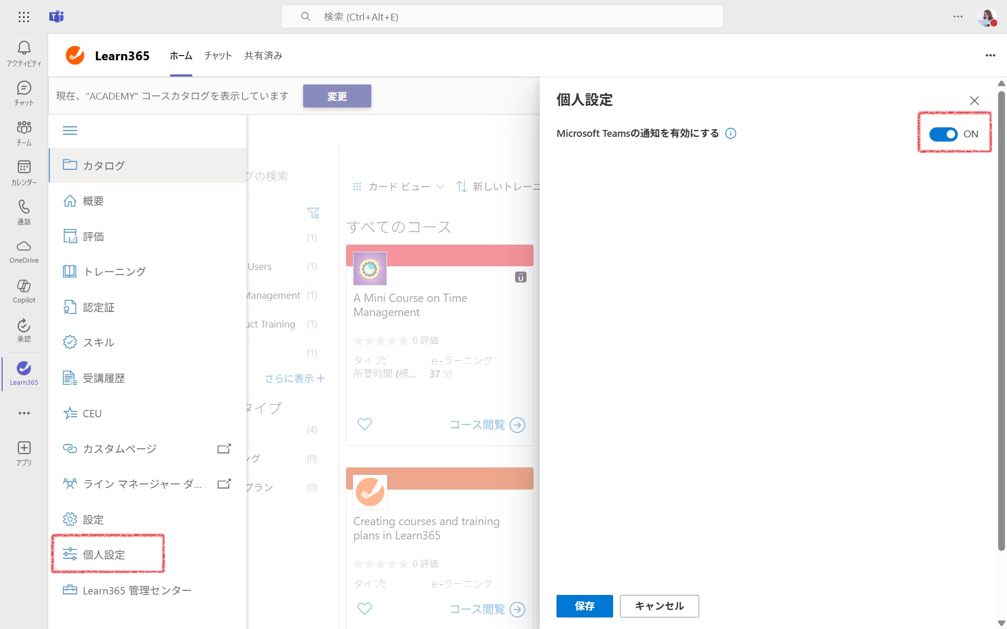Toggle Microsoft Teams notifications switch
Viewport: 1007px width, 629px height.
click(943, 134)
